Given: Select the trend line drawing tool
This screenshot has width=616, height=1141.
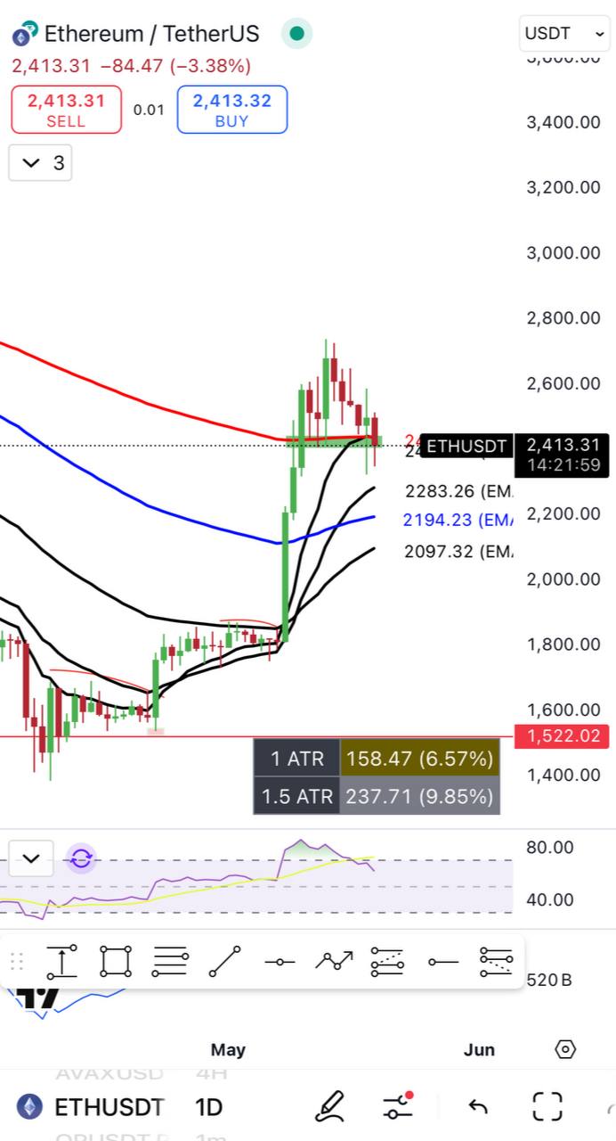Looking at the screenshot, I should click(224, 962).
